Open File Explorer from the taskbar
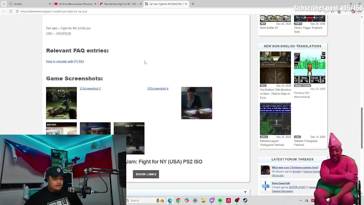The height and width of the screenshot is (205, 364). 203,200
